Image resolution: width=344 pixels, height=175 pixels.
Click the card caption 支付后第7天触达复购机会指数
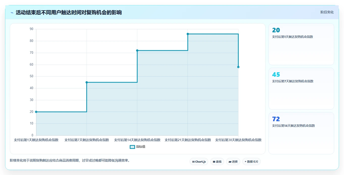point(293,81)
